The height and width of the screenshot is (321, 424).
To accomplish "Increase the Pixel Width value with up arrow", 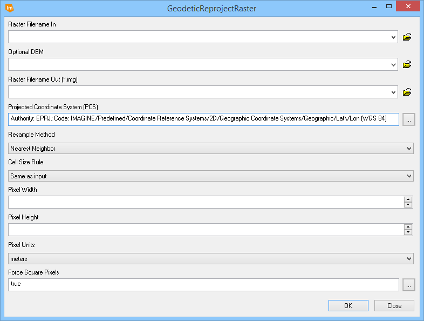I will pos(408,199).
